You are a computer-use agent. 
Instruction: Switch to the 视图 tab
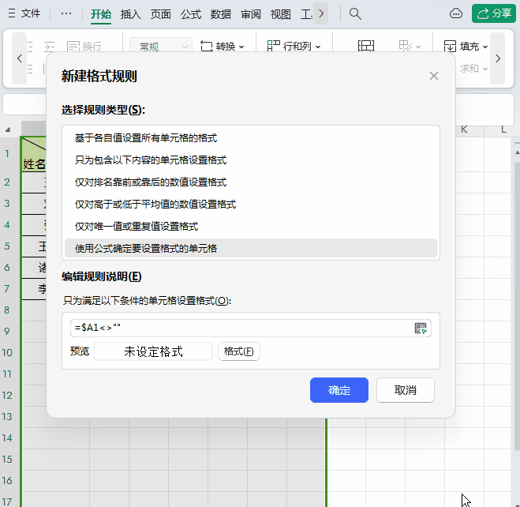pyautogui.click(x=281, y=14)
